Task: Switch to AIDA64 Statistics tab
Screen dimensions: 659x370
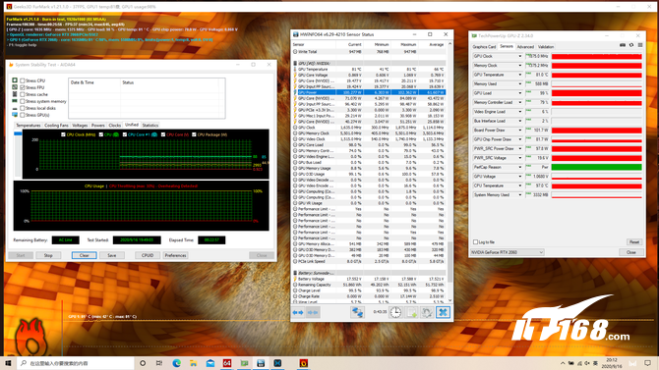Action: (x=150, y=126)
